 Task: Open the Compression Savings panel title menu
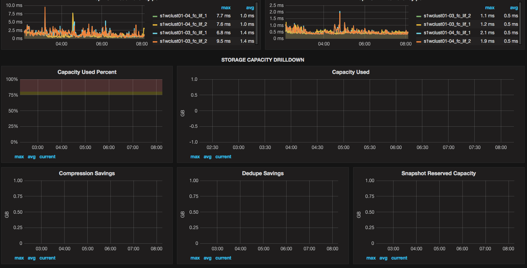point(87,173)
